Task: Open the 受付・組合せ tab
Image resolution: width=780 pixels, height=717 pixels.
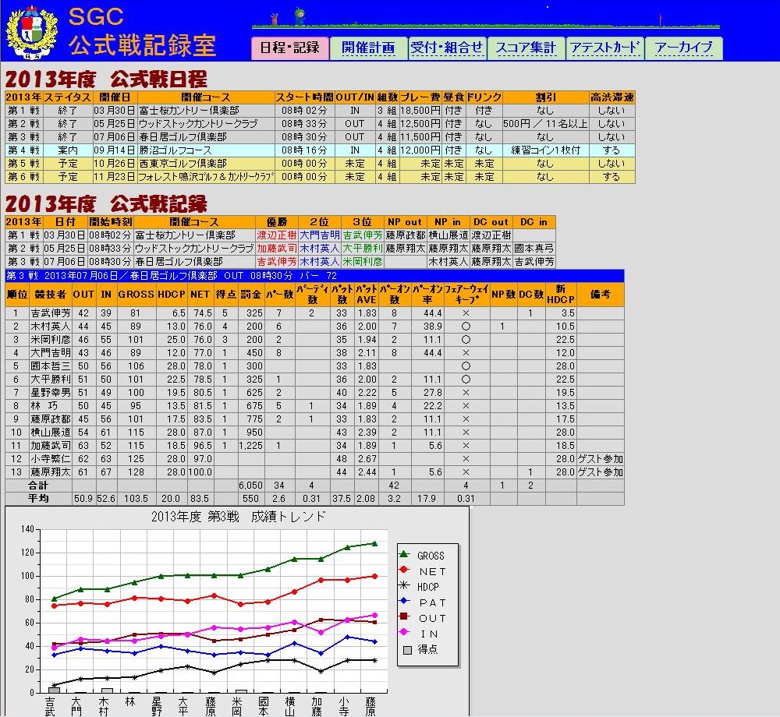Action: coord(448,48)
